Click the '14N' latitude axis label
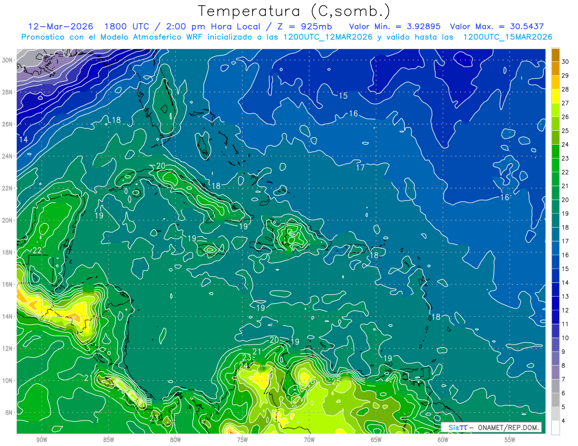 click(7, 316)
